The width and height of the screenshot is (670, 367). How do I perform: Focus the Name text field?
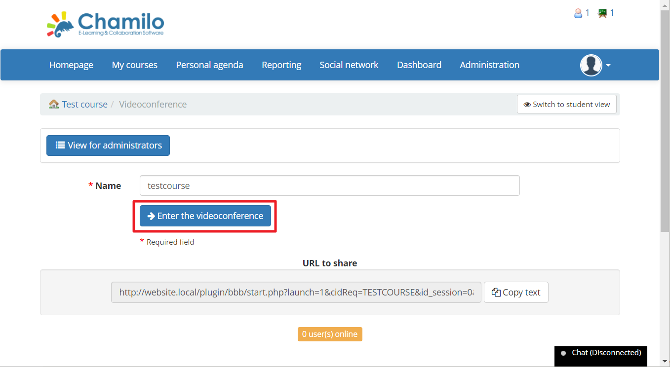tap(329, 186)
